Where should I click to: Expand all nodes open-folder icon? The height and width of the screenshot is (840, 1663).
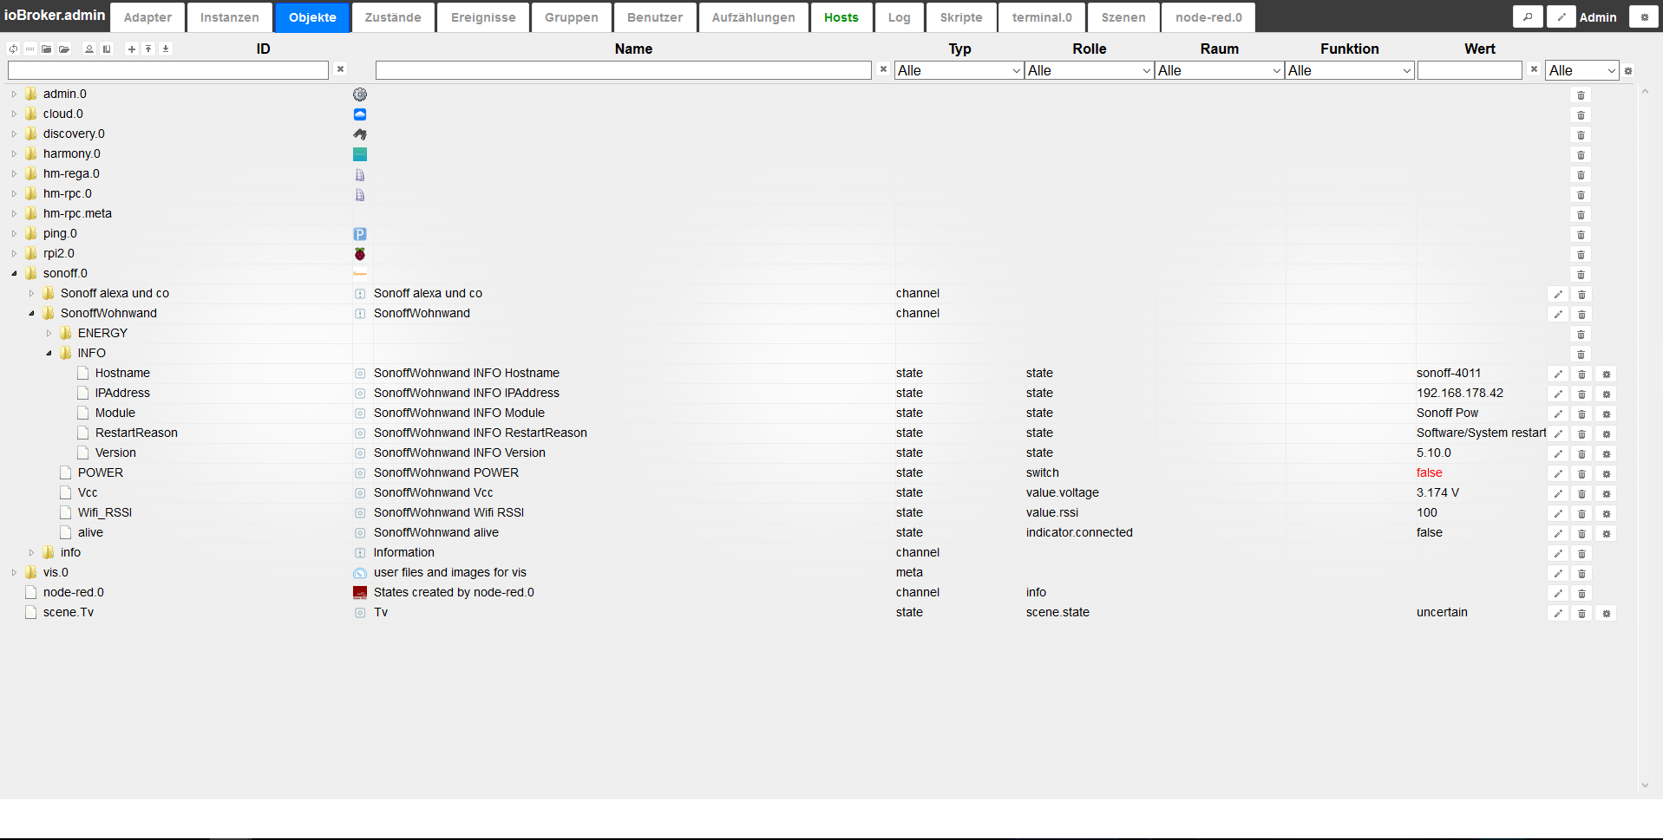click(64, 49)
